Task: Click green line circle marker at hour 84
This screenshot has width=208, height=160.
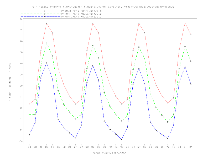Action: (191, 61)
